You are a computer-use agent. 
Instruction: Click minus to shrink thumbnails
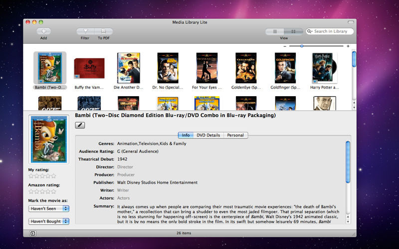click(285, 46)
